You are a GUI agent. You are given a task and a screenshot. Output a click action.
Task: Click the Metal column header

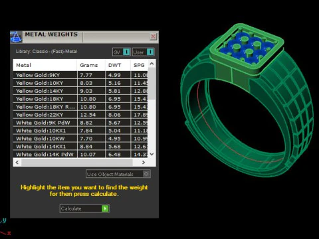pyautogui.click(x=45, y=65)
